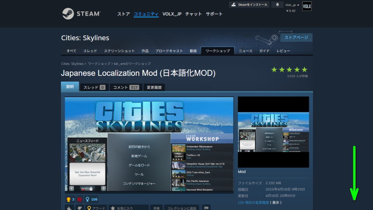This screenshot has width=373, height=210.
Task: Open 116 項目の変更履歴 link
Action: pyautogui.click(x=253, y=203)
